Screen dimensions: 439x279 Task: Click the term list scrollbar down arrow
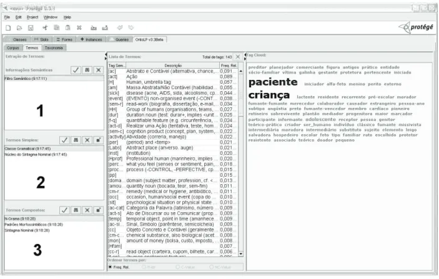tap(240, 253)
